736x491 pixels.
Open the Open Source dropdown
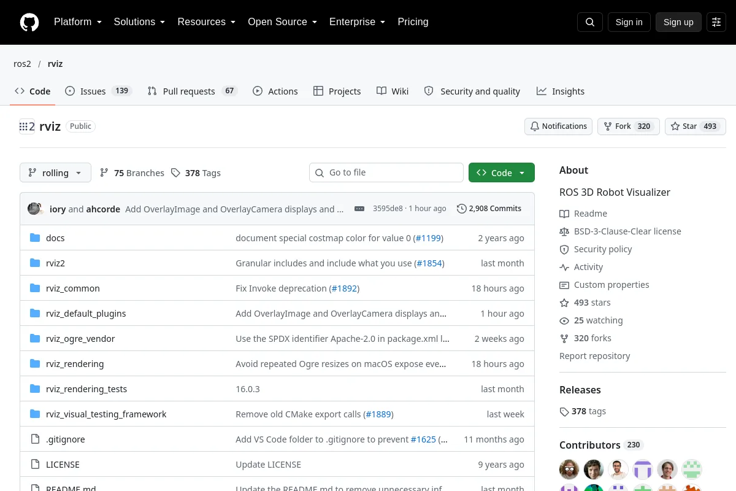[x=282, y=22]
